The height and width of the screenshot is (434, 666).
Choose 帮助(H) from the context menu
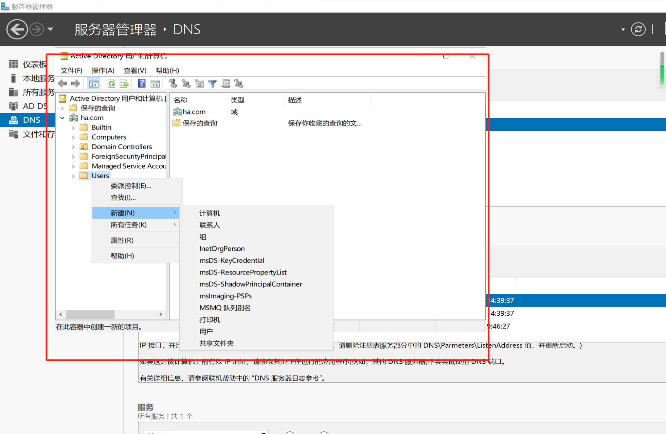136,256
